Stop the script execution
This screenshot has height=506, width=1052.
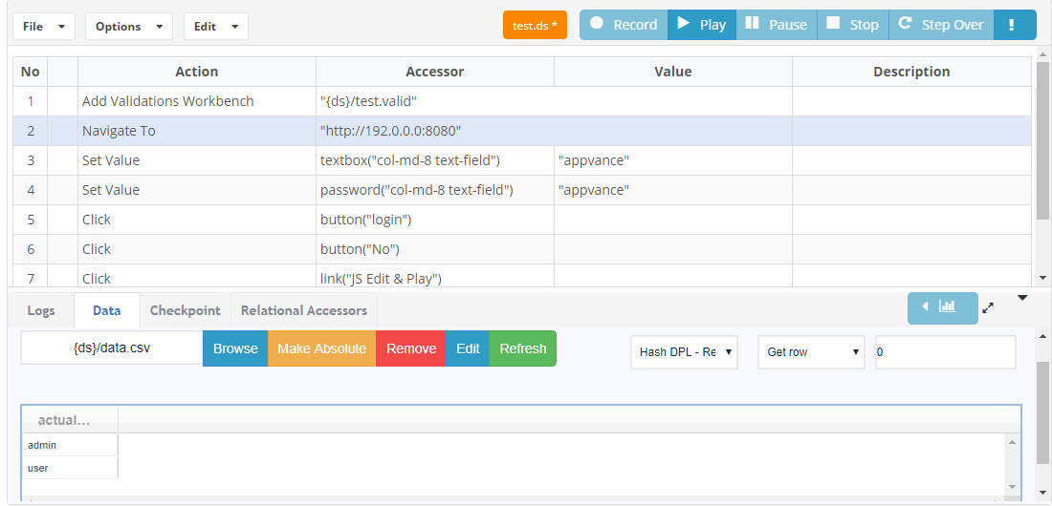coord(853,25)
